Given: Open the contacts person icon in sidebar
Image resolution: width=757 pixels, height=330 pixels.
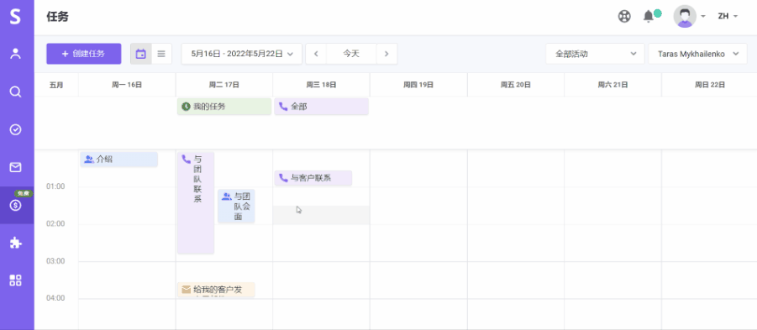Looking at the screenshot, I should click(x=15, y=54).
